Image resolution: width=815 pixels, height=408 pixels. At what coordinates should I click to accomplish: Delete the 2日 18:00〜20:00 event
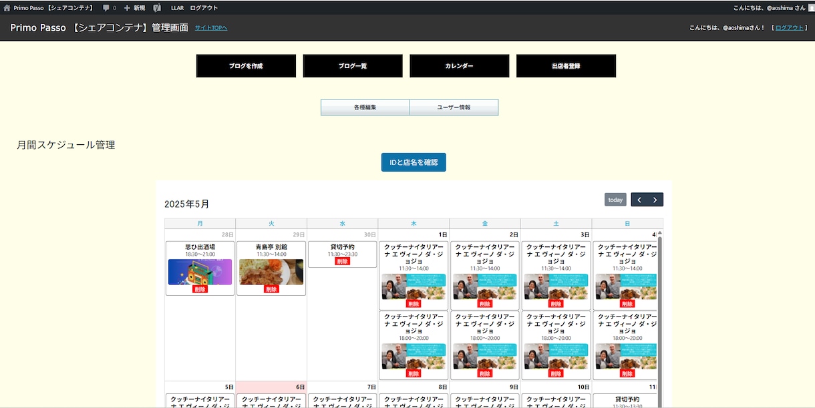(485, 374)
